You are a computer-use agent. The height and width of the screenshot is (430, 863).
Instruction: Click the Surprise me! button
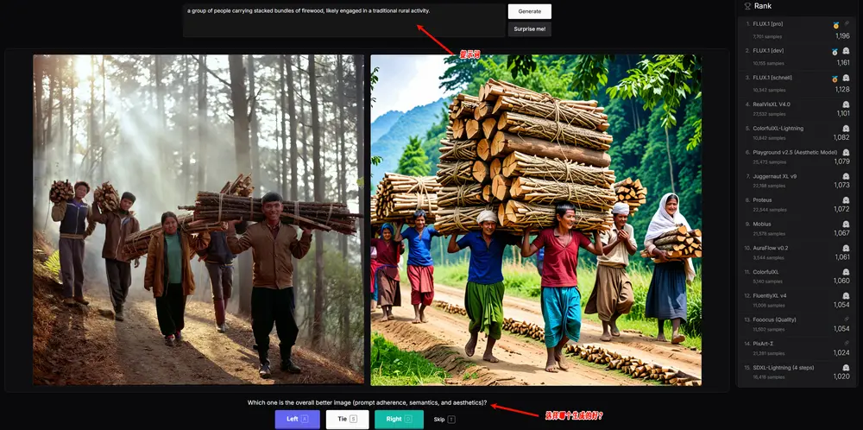[x=529, y=29]
